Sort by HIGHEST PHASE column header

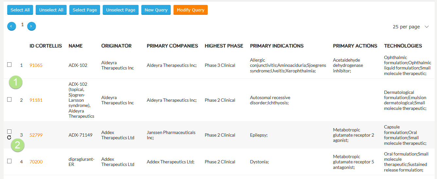[x=224, y=46]
